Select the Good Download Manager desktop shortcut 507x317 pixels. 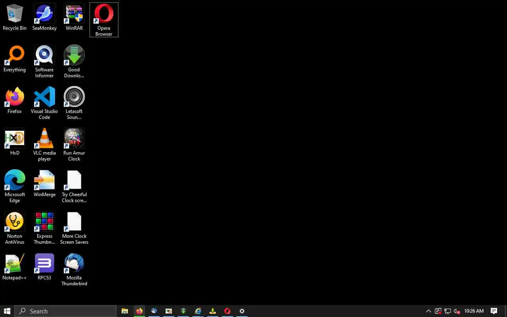click(x=74, y=62)
